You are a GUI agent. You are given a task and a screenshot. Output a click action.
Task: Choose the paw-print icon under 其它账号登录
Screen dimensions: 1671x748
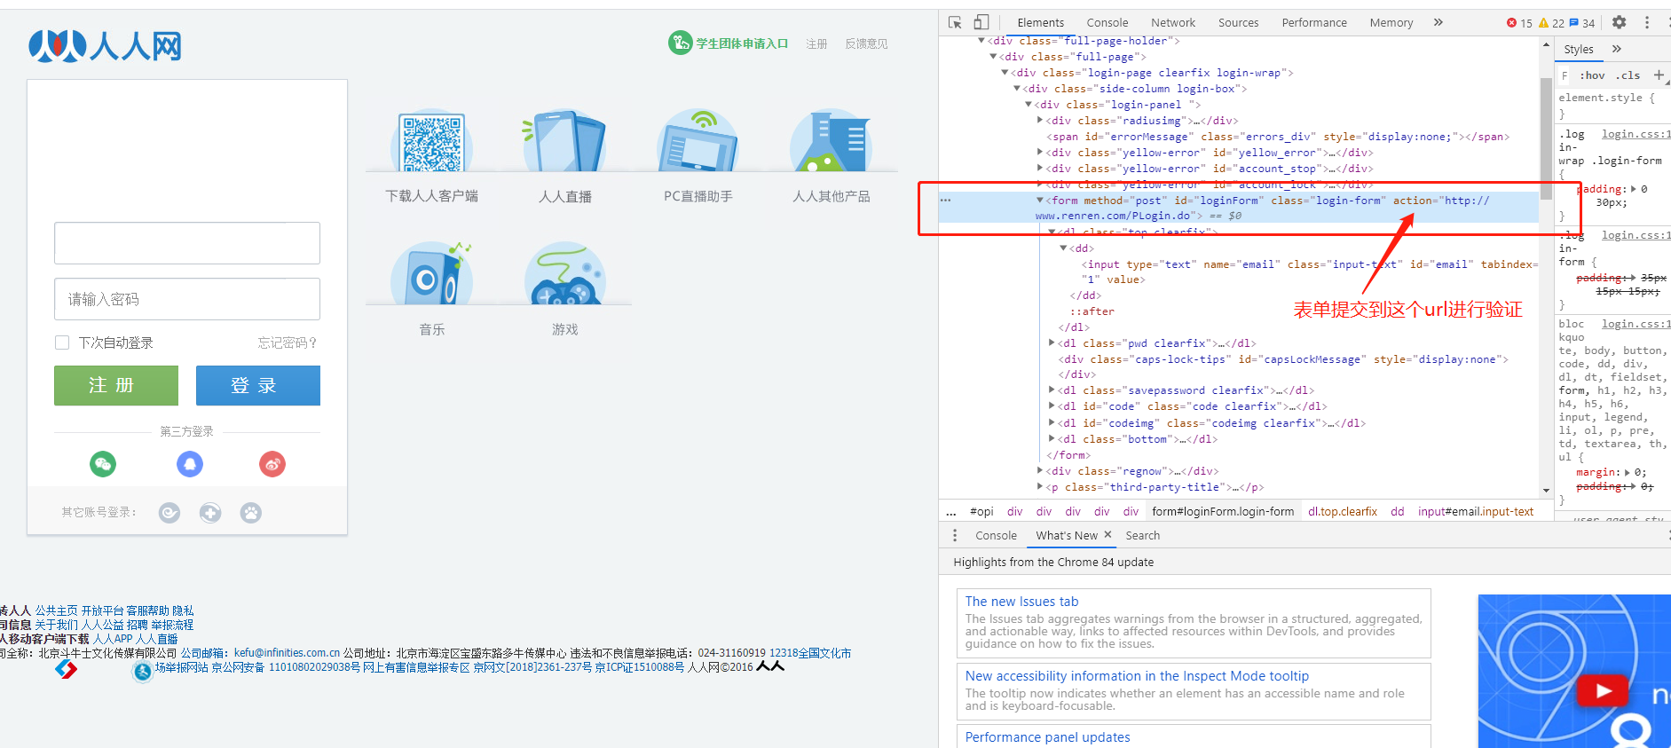251,513
